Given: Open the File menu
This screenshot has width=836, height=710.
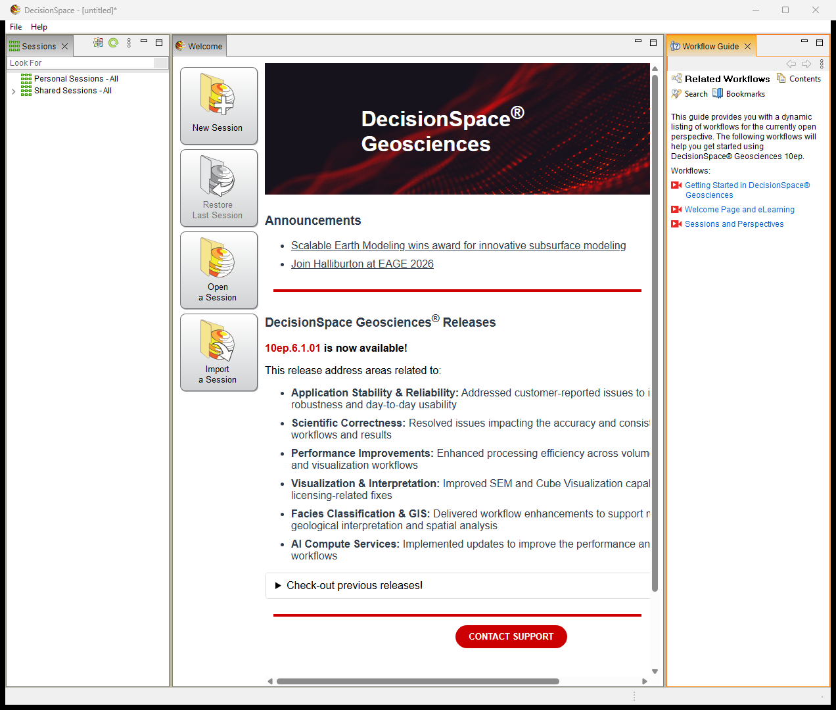Looking at the screenshot, I should pos(16,27).
